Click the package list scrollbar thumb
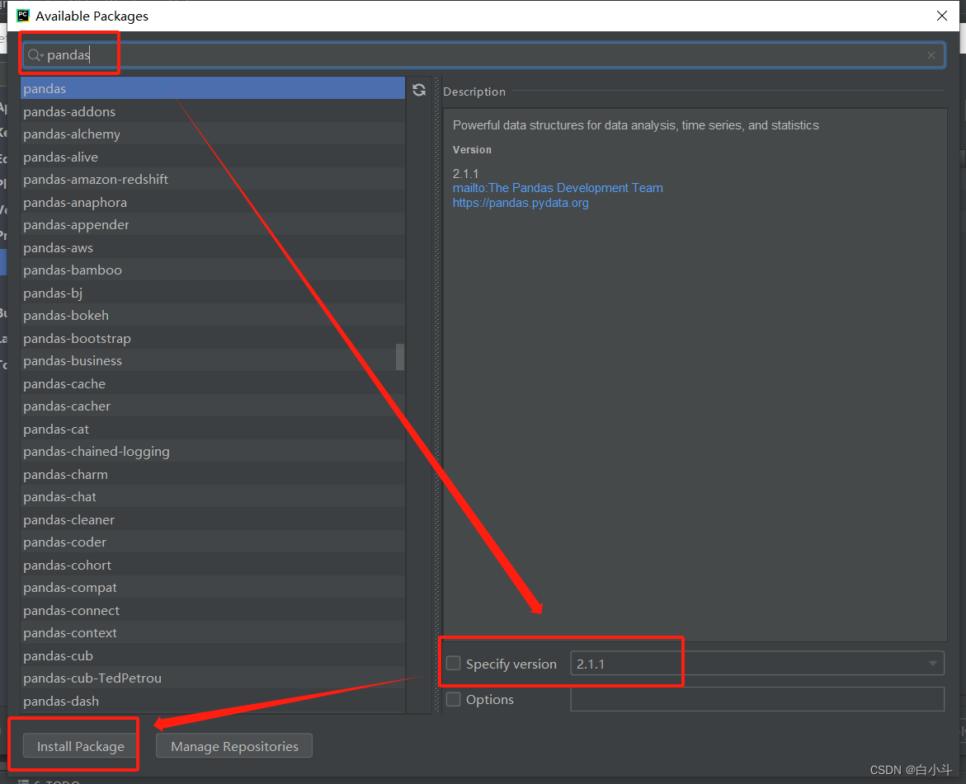 click(x=400, y=357)
